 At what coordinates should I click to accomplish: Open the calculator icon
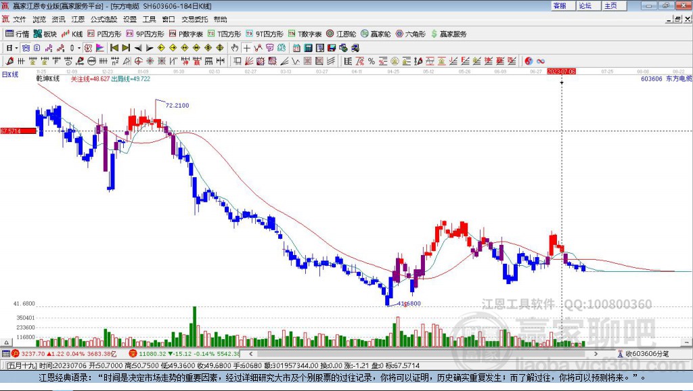pyautogui.click(x=309, y=48)
